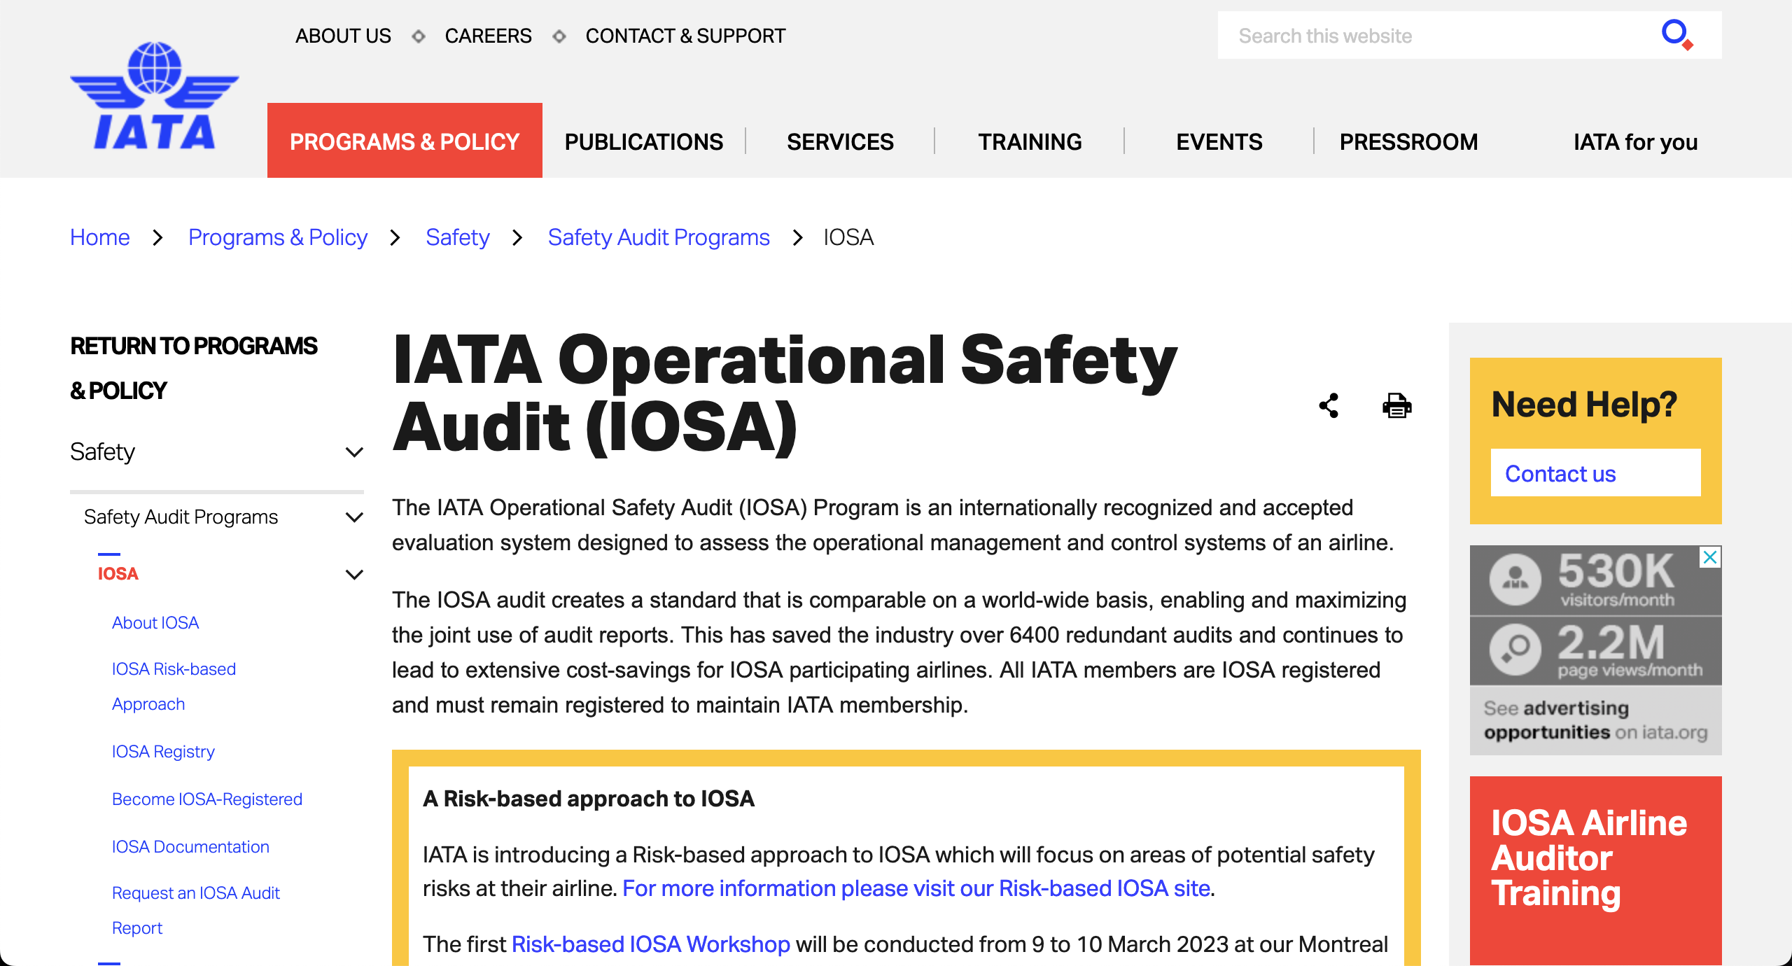Image resolution: width=1792 pixels, height=966 pixels.
Task: Click the print page icon
Action: click(x=1396, y=405)
